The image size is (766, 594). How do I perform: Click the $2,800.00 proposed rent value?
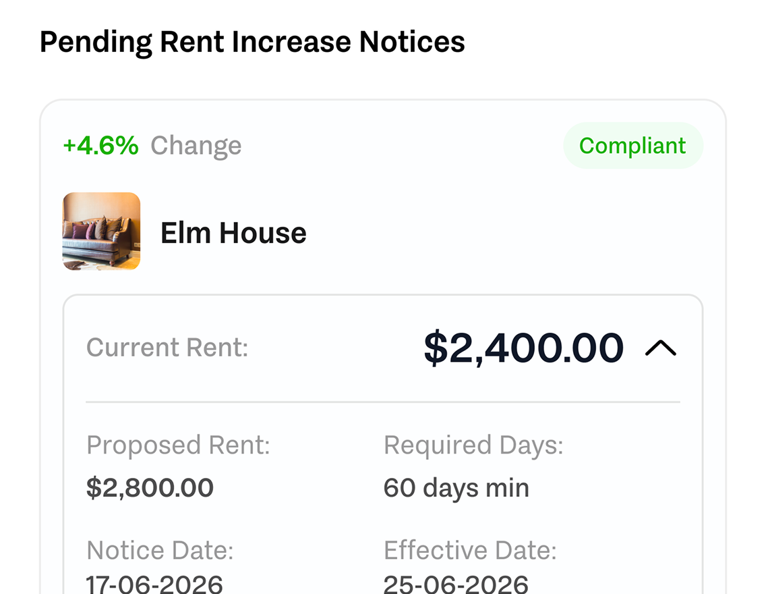click(150, 487)
